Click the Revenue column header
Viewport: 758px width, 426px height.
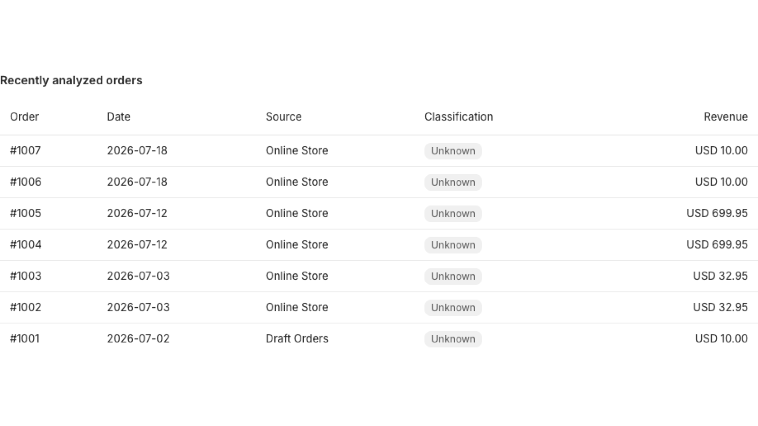tap(725, 116)
